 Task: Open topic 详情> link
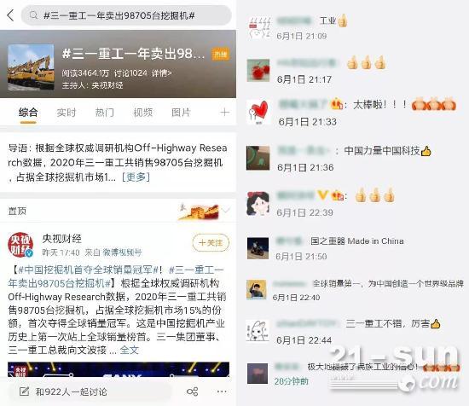coord(161,73)
